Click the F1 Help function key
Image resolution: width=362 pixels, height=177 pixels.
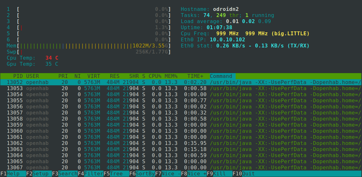[x=13, y=173]
